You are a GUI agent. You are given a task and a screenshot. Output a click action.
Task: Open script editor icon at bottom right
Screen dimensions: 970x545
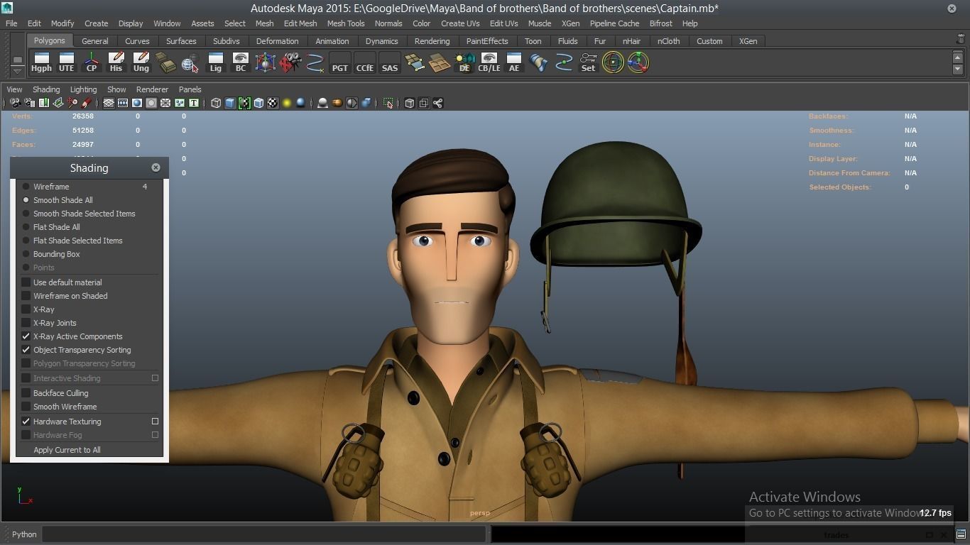tap(960, 534)
